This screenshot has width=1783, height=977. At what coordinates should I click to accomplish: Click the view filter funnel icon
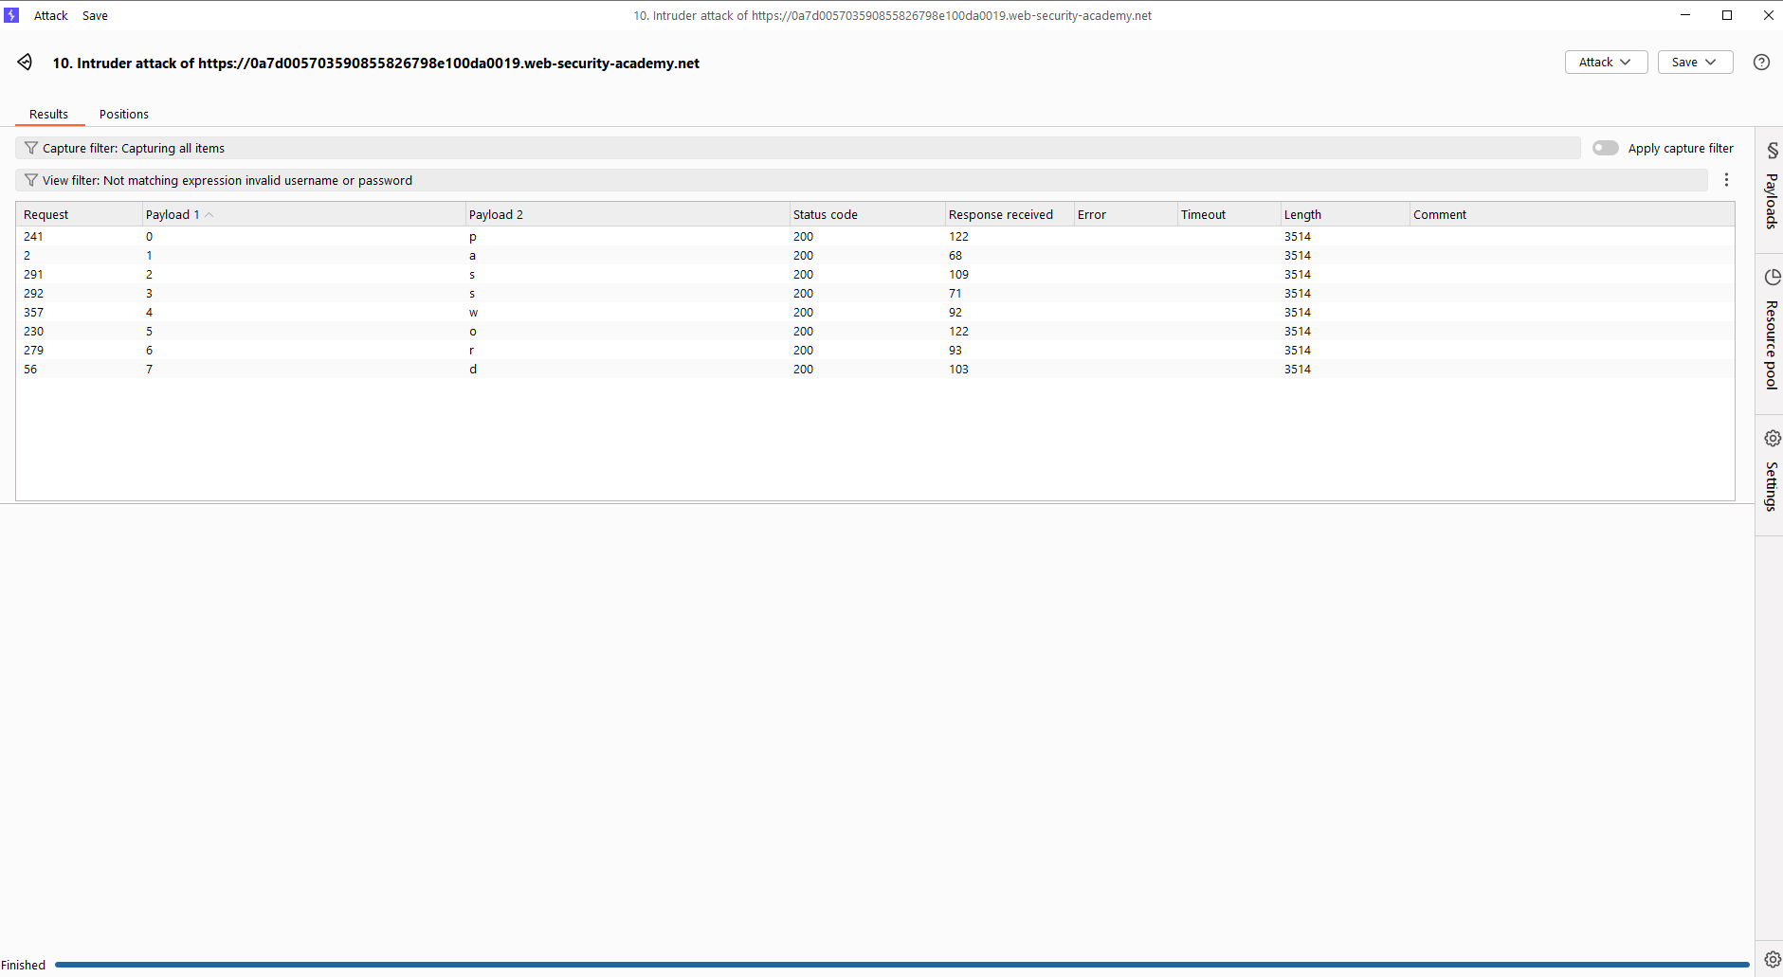[x=30, y=180]
